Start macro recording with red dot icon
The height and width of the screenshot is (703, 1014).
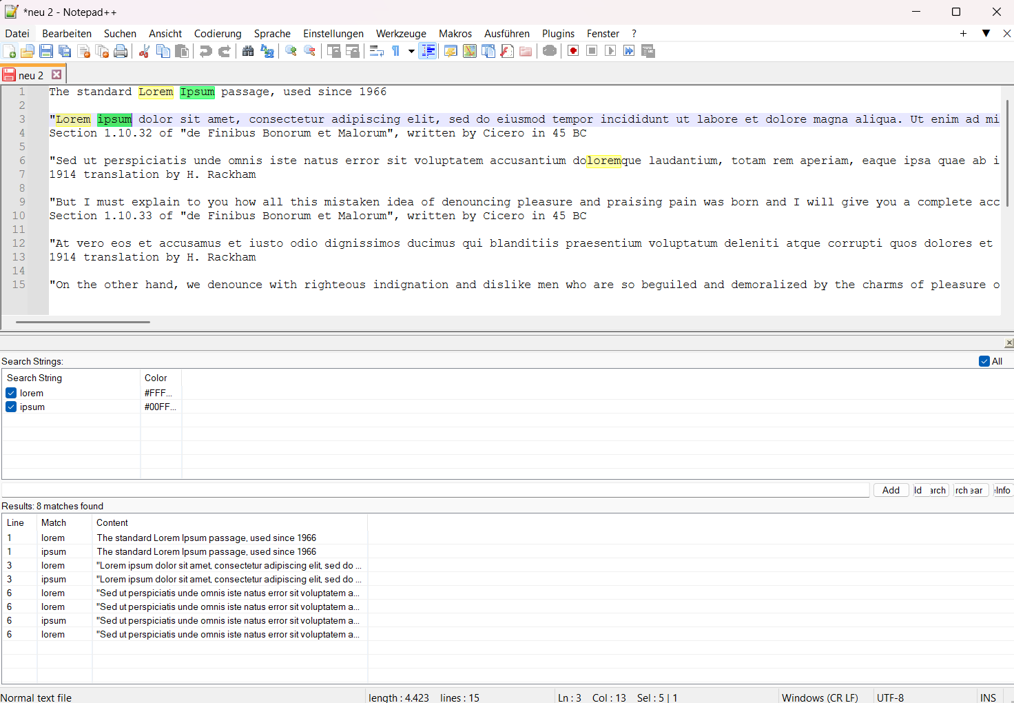[x=573, y=51]
